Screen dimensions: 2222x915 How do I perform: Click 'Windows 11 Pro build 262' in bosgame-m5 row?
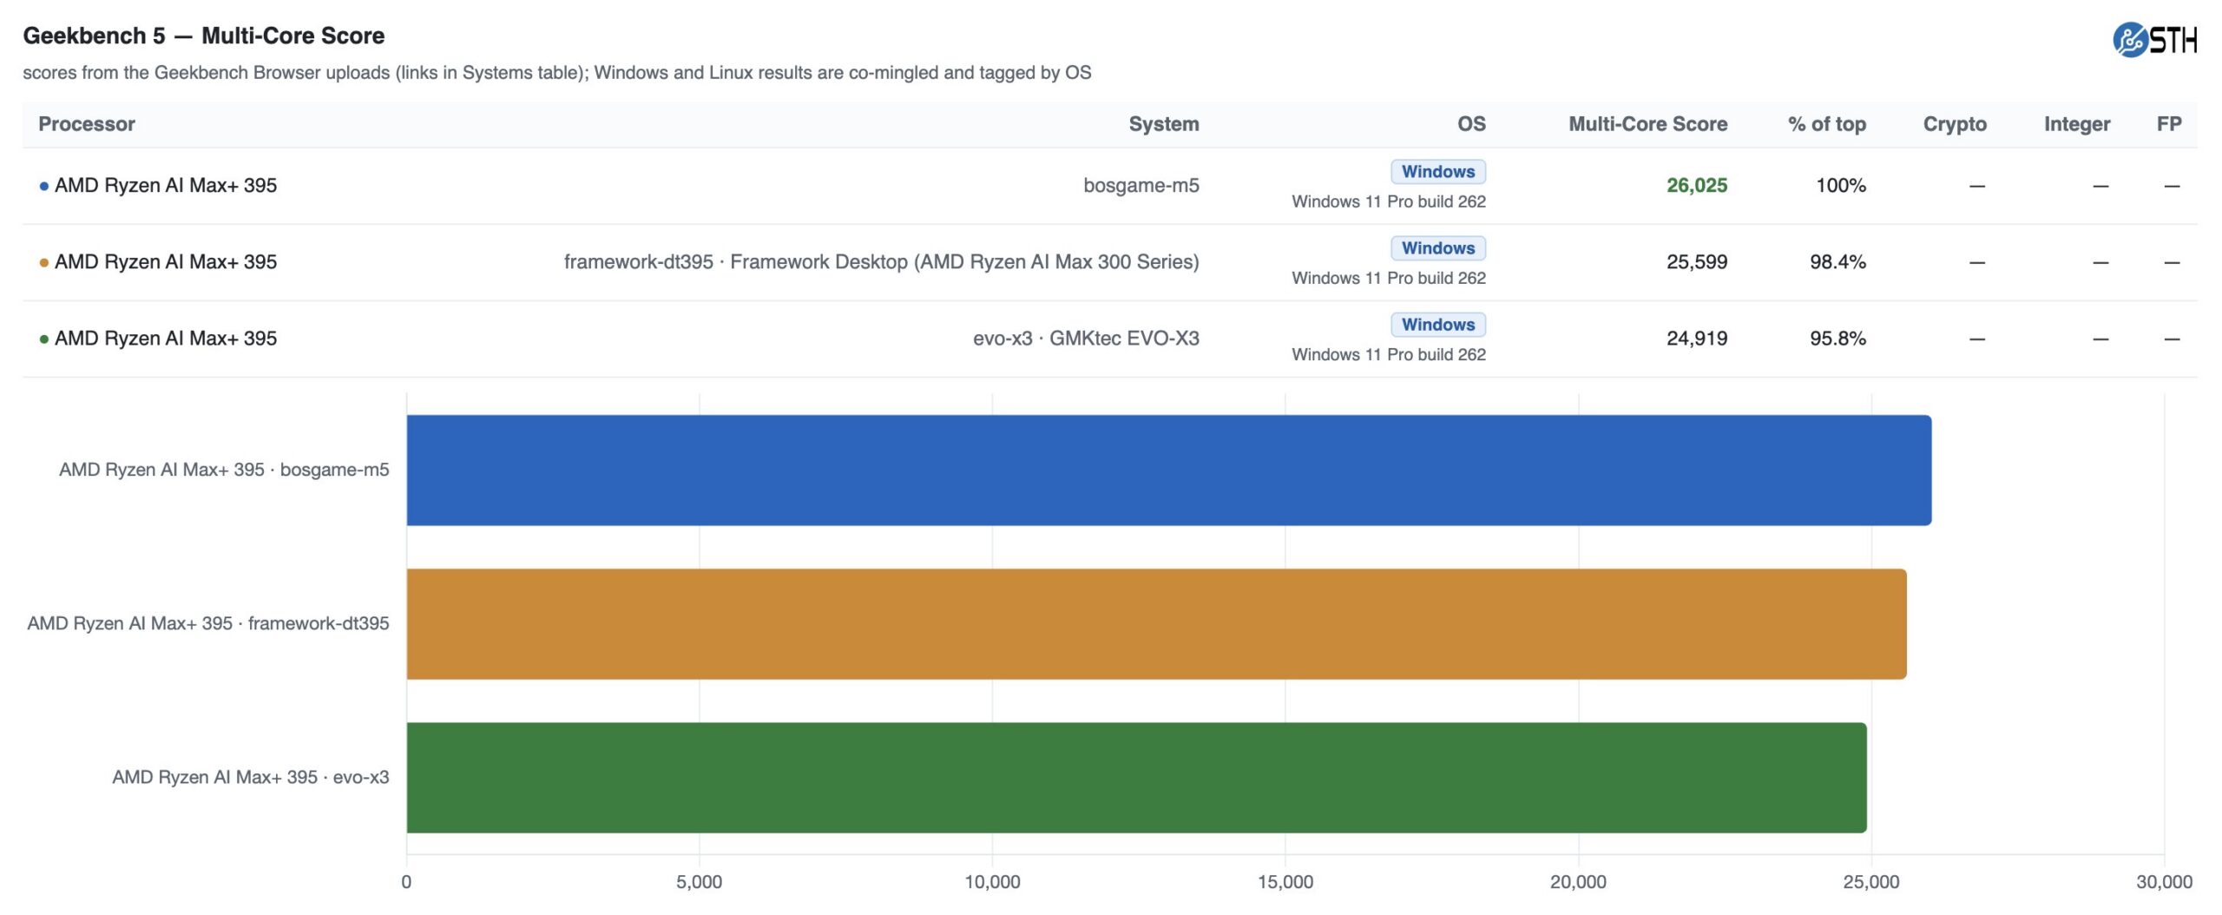[x=1389, y=201]
